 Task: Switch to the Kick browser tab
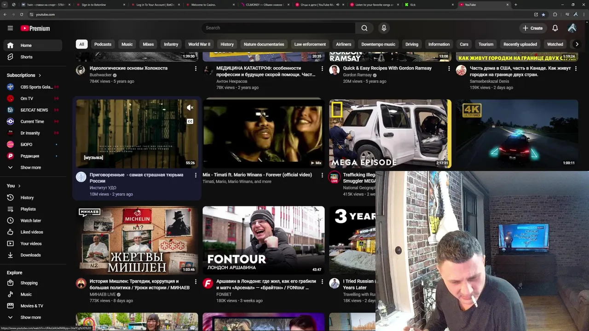pyautogui.click(x=428, y=5)
